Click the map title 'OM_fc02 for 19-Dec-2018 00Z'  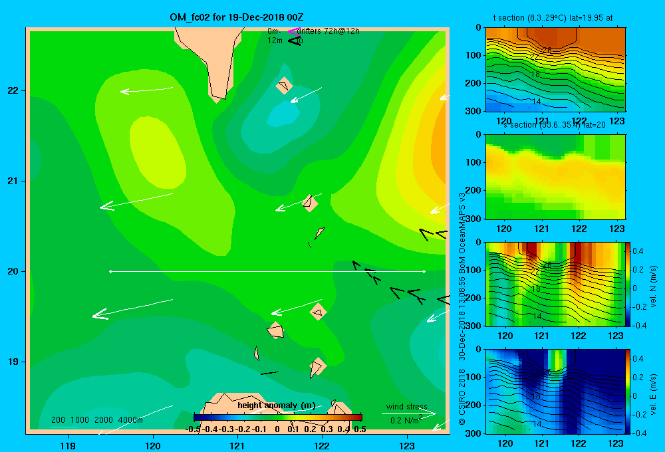coord(237,17)
